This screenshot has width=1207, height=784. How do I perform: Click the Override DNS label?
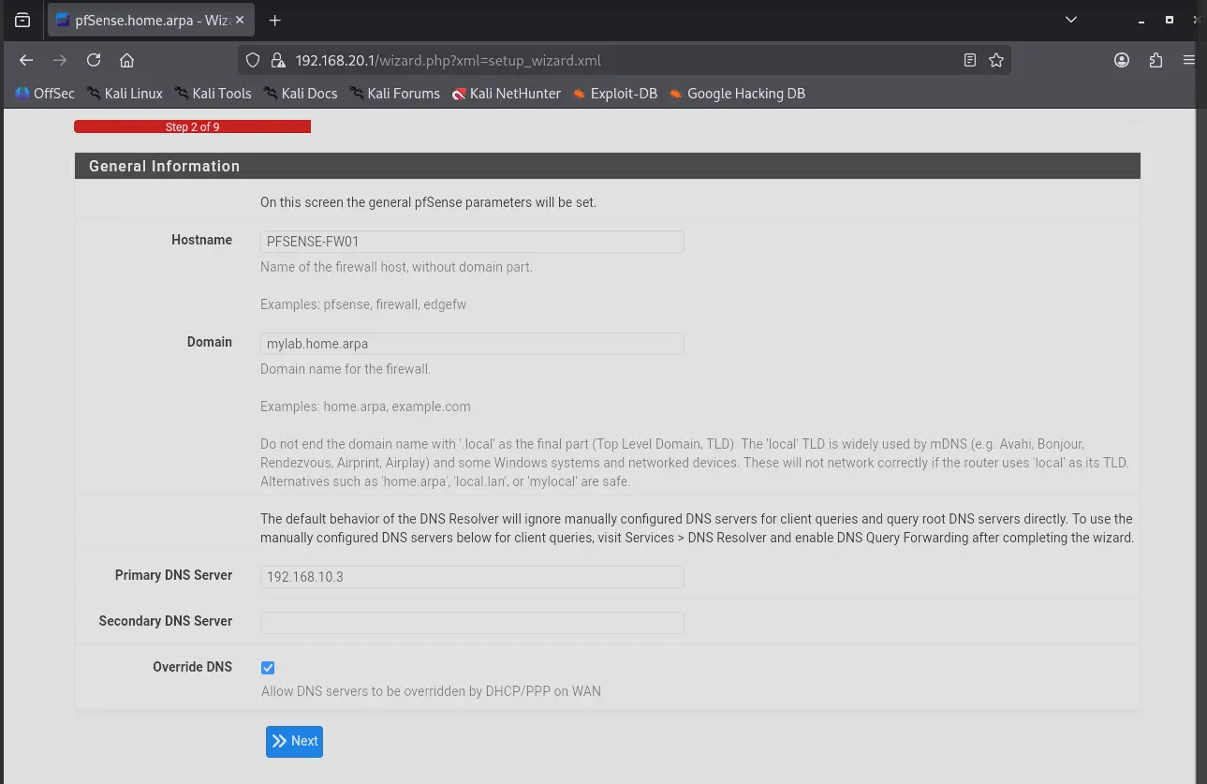tap(193, 667)
